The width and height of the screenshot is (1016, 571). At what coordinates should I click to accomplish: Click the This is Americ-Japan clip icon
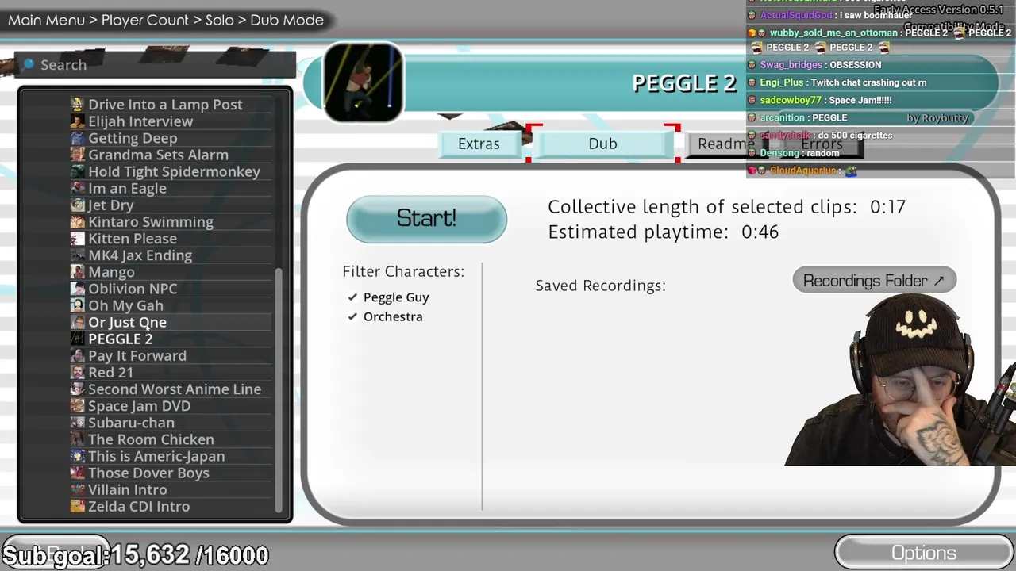click(x=77, y=456)
